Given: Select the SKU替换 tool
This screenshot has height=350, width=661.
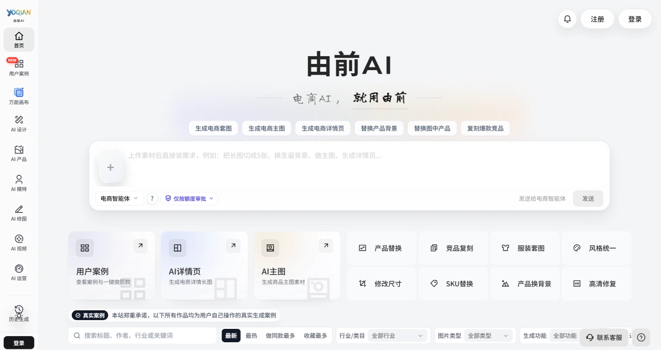Looking at the screenshot, I should click(x=453, y=284).
